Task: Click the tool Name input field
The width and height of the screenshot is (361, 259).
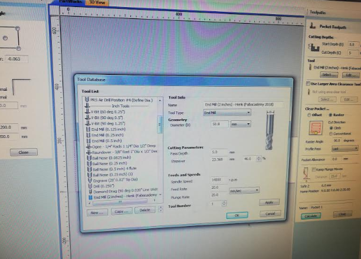Action: click(x=243, y=104)
